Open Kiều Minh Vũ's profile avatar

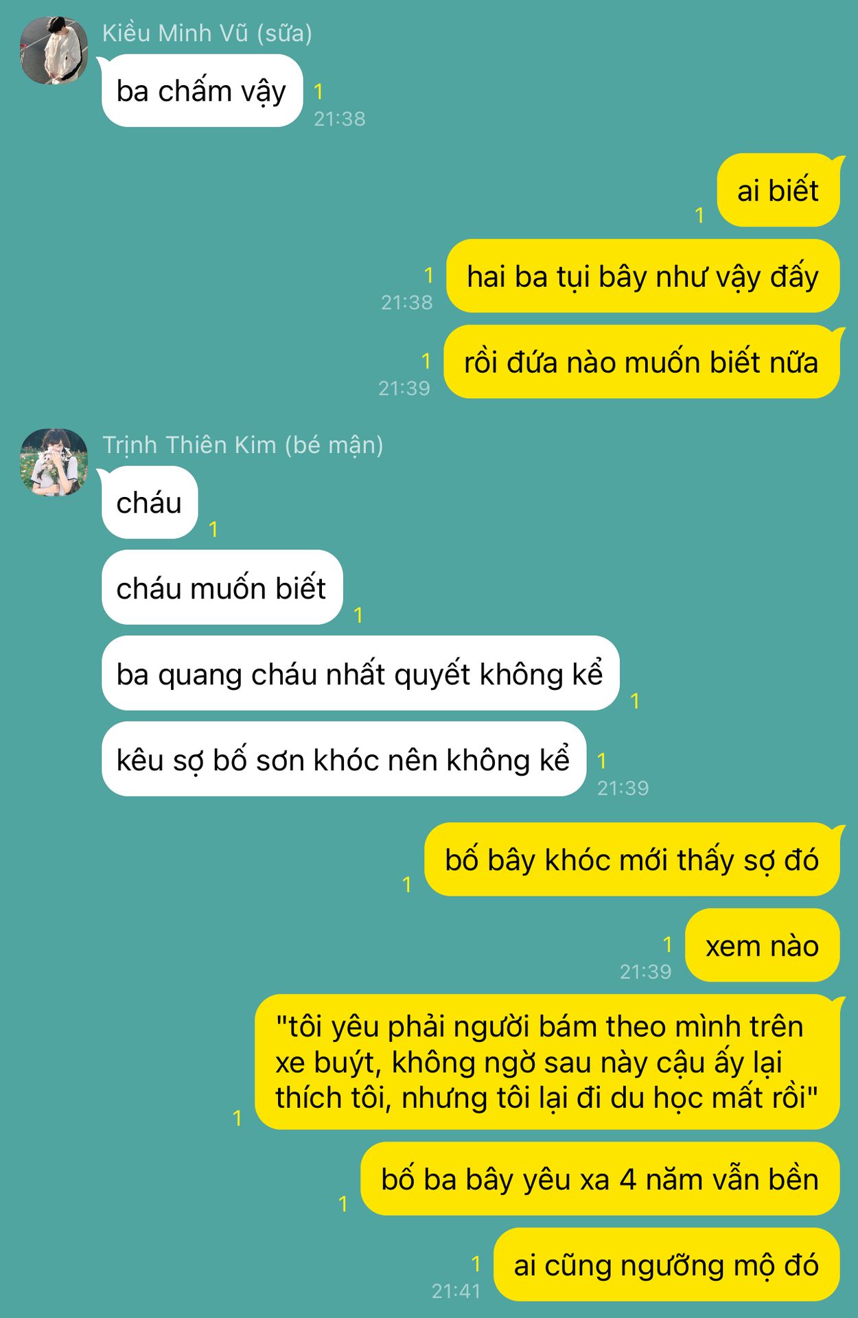pyautogui.click(x=54, y=51)
